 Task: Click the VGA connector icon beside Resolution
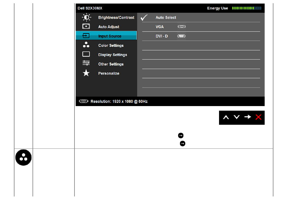84,101
